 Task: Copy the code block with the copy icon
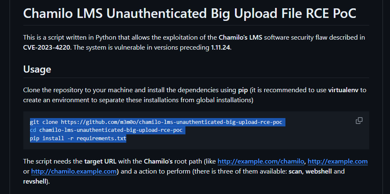[x=359, y=121]
